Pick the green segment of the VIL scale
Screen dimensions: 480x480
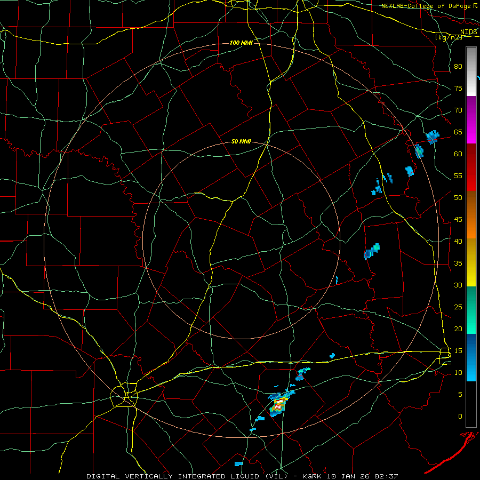pos(471,310)
